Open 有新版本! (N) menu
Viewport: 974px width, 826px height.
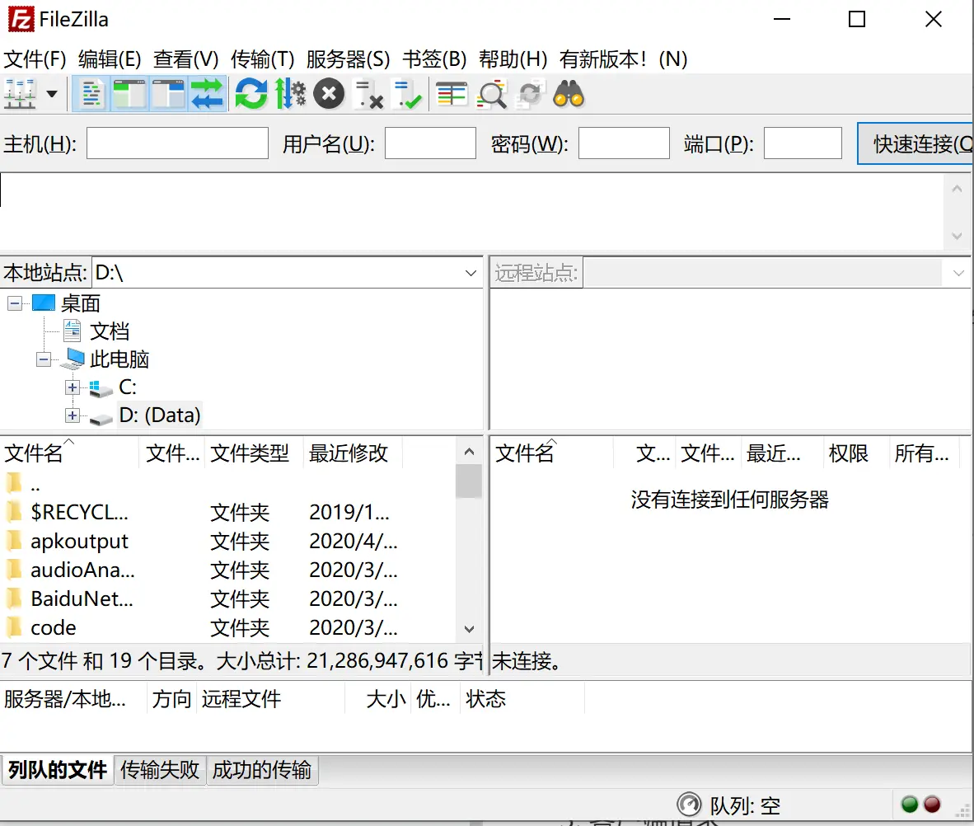coord(623,59)
